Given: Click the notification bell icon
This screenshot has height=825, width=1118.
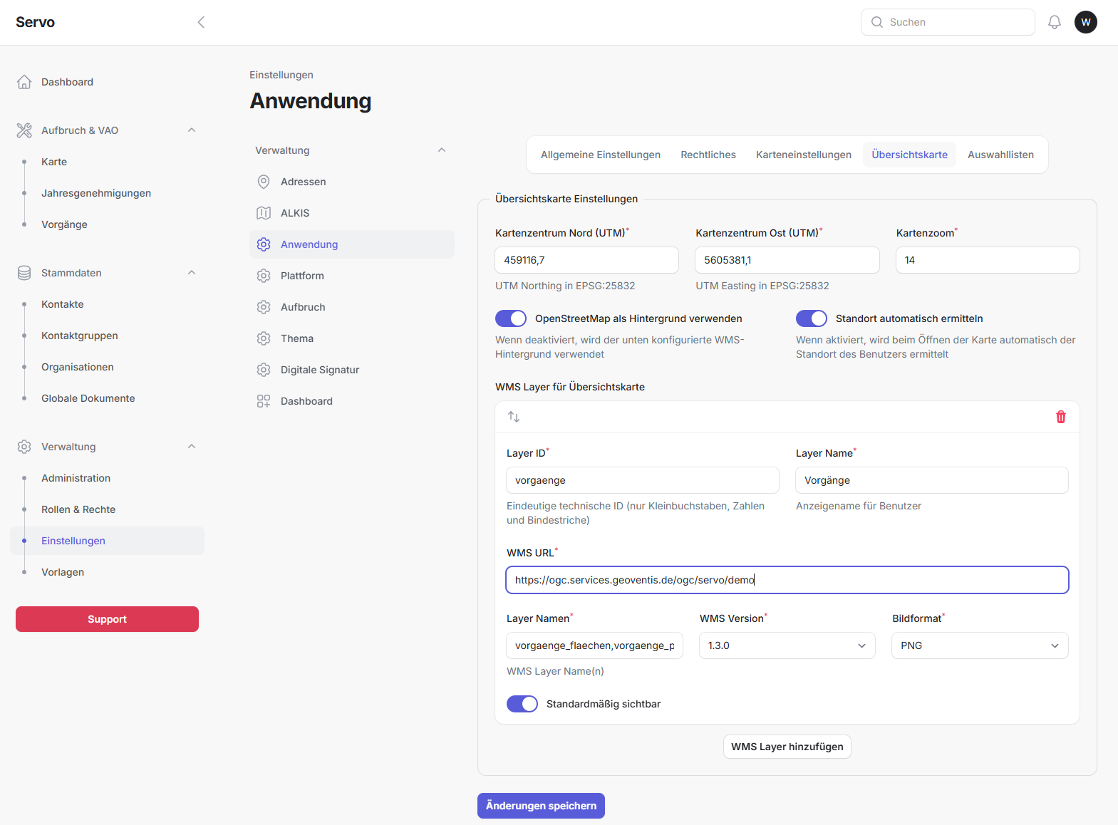Looking at the screenshot, I should click(1055, 22).
